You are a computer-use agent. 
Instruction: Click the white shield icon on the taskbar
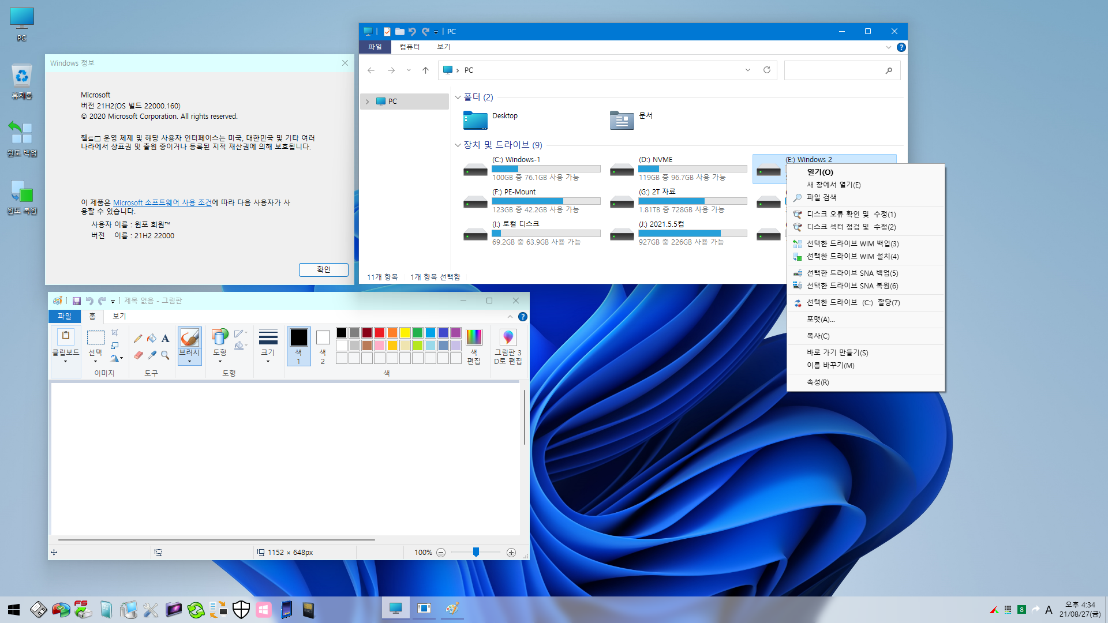(241, 609)
